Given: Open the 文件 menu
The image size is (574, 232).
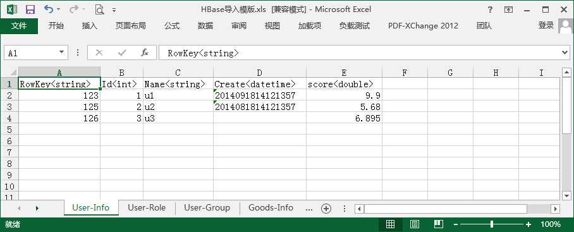Looking at the screenshot, I should (19, 26).
